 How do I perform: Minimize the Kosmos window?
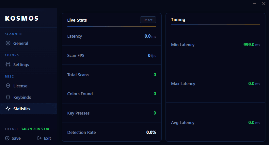pos(255,3)
